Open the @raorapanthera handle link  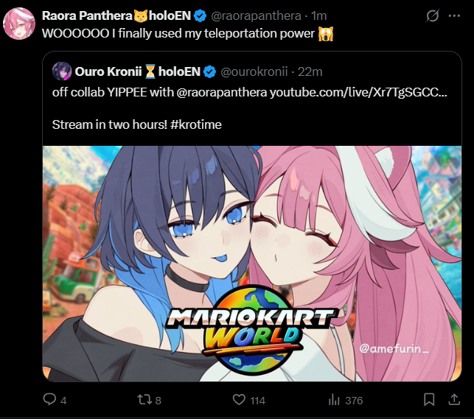click(256, 15)
